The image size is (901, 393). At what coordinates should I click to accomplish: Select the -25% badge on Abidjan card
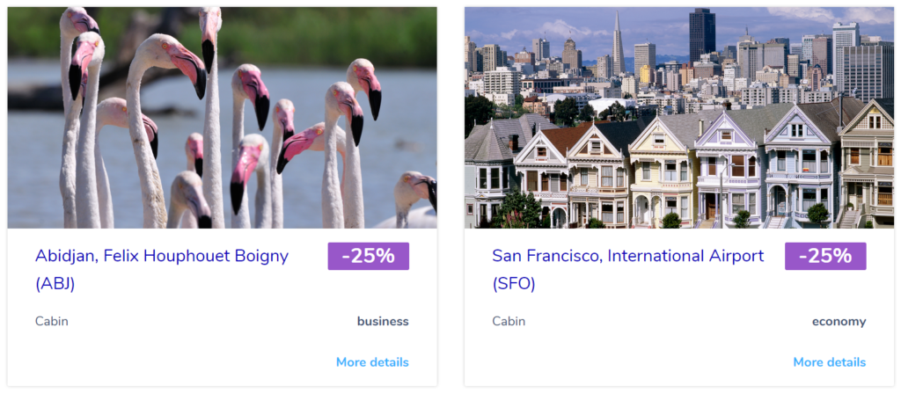pyautogui.click(x=369, y=256)
